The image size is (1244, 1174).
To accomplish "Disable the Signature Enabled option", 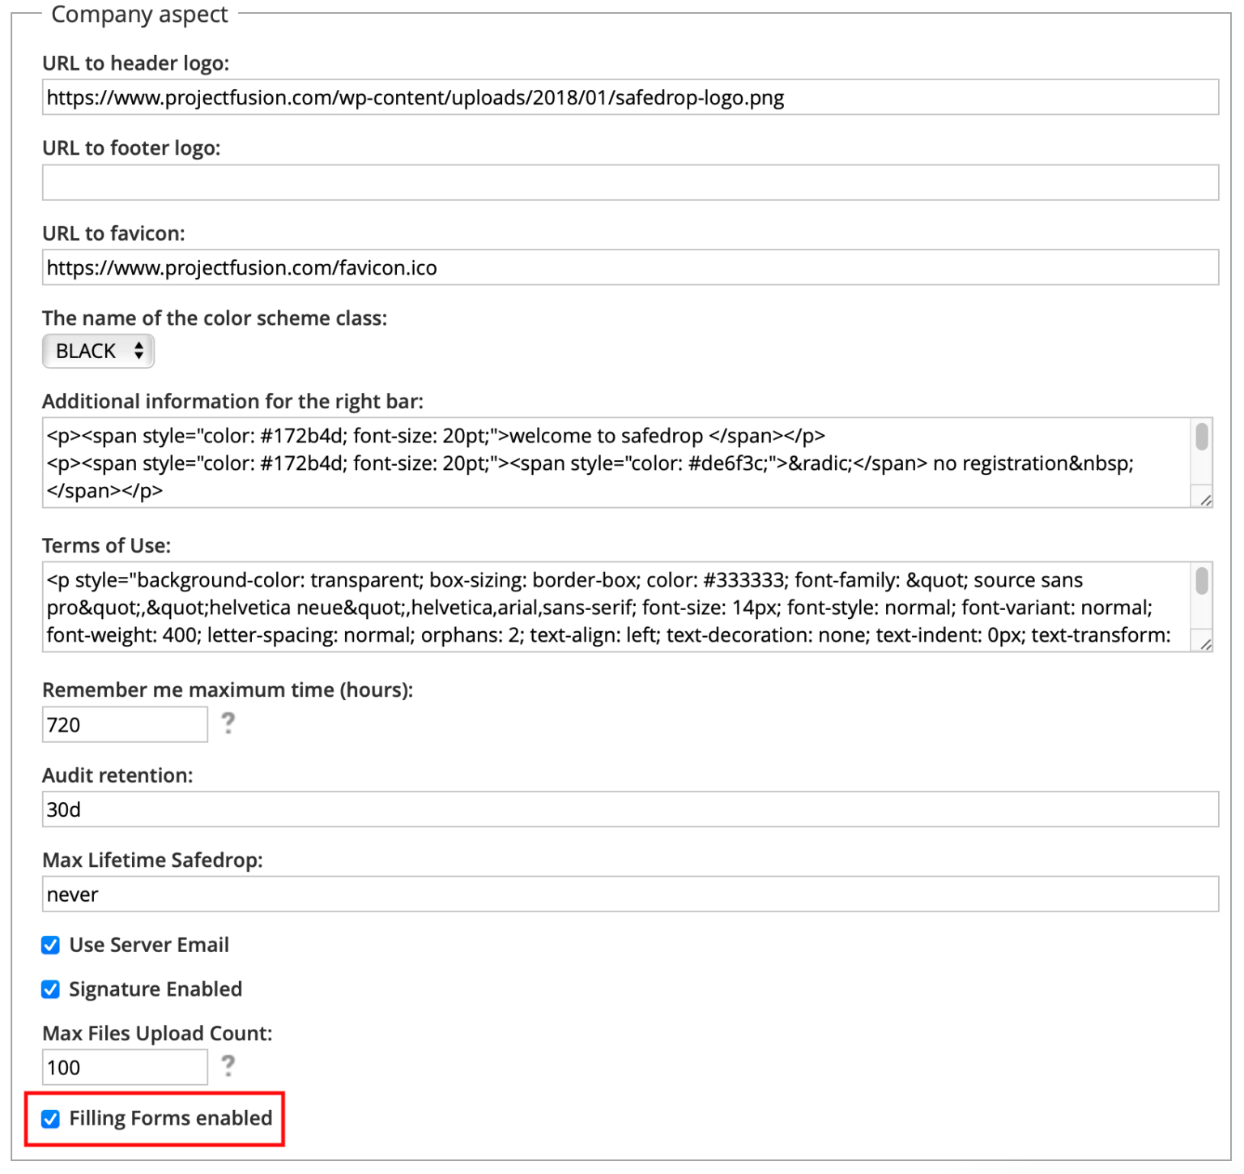I will [50, 988].
